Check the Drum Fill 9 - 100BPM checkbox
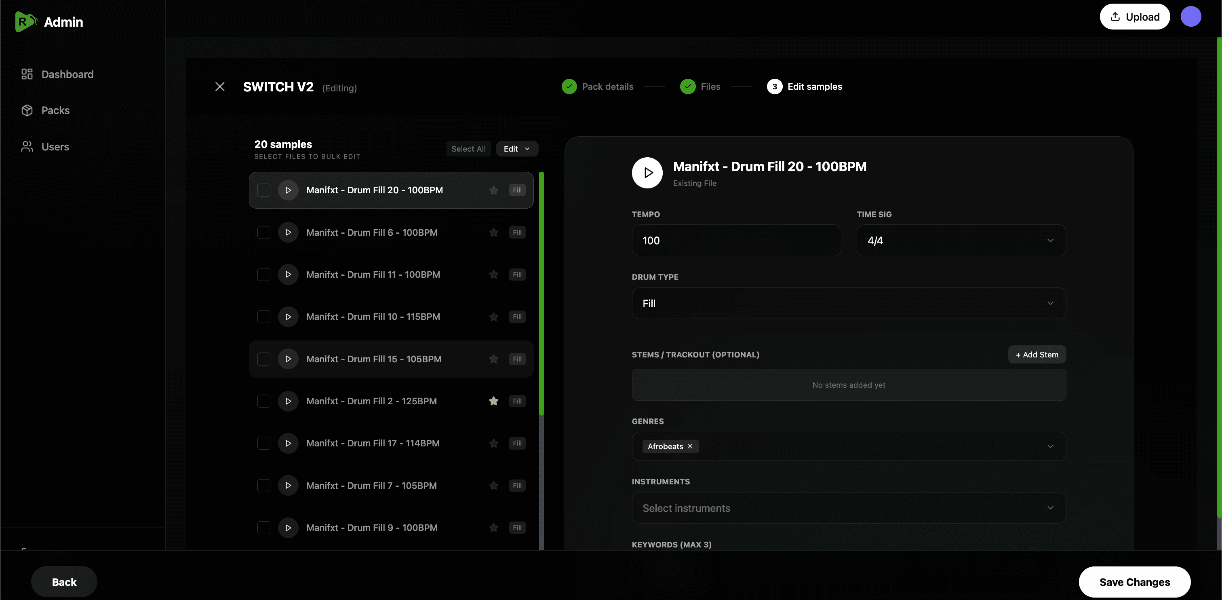The image size is (1222, 600). pyautogui.click(x=264, y=527)
